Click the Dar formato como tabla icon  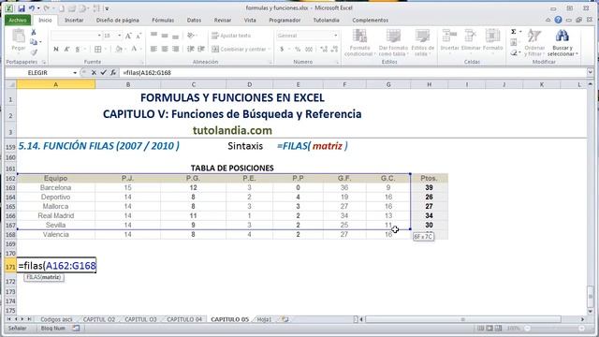393,37
